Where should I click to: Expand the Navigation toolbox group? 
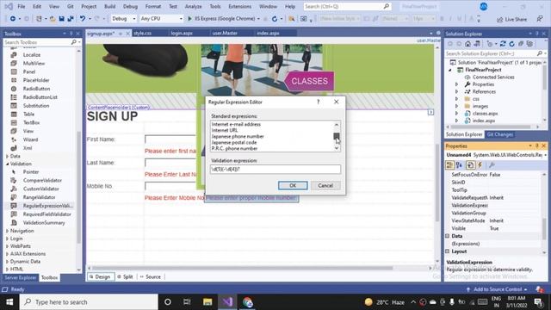8,231
